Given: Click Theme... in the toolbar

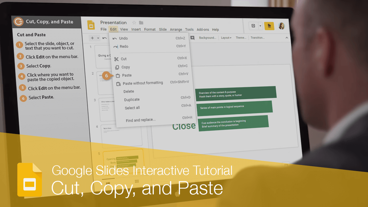Looking at the screenshot, I should (x=241, y=38).
